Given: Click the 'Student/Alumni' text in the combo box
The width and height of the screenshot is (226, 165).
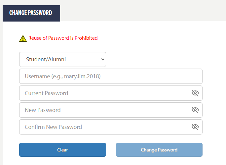Looking at the screenshot, I should tap(46, 59).
